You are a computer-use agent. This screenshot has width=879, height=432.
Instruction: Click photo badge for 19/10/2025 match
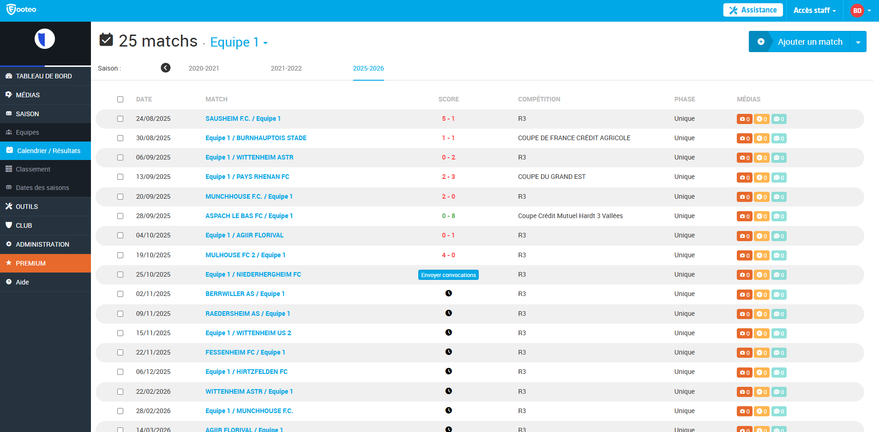tap(744, 255)
